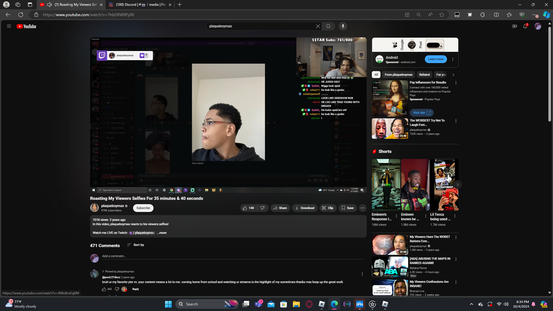Open Edge Copilot sidebar
This screenshot has width=553, height=311.
point(546,15)
